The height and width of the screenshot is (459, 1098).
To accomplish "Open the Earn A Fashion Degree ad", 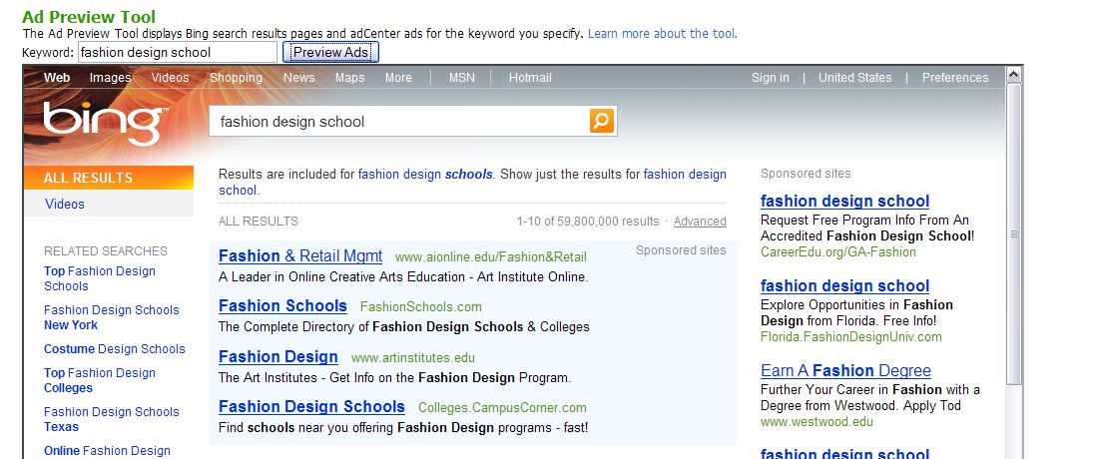I will tap(845, 371).
